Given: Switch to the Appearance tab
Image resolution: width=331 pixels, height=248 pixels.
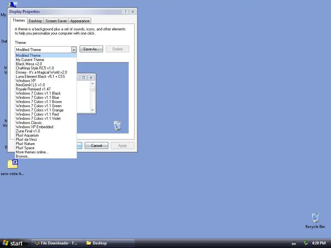Looking at the screenshot, I should pyautogui.click(x=80, y=21).
